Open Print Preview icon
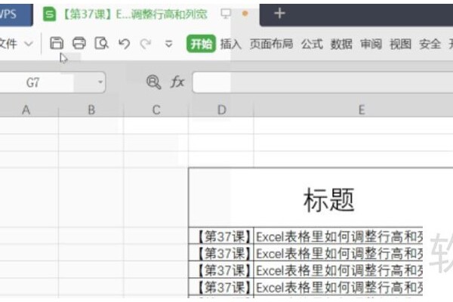This screenshot has height=302, width=453. tap(101, 43)
